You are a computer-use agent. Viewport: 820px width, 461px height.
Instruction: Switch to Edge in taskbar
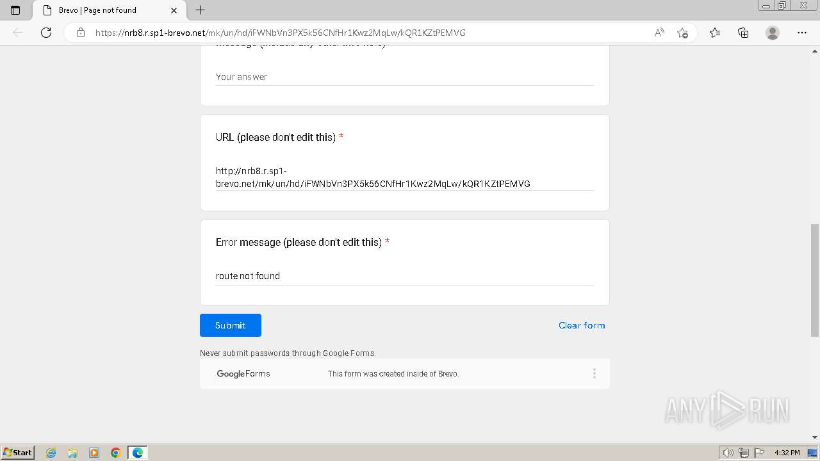[x=138, y=453]
